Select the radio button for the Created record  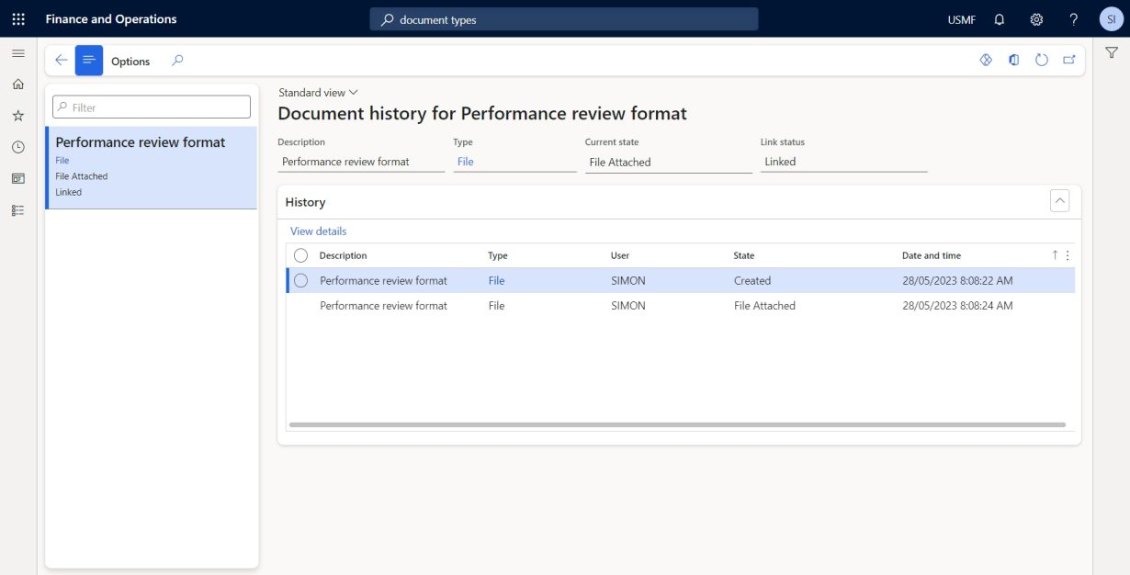pos(301,280)
